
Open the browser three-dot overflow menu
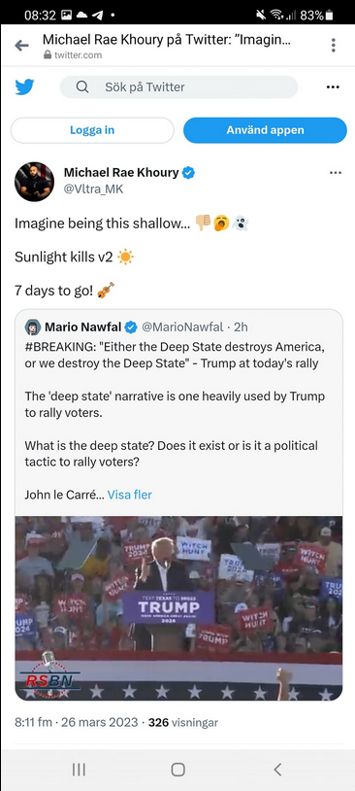(333, 46)
